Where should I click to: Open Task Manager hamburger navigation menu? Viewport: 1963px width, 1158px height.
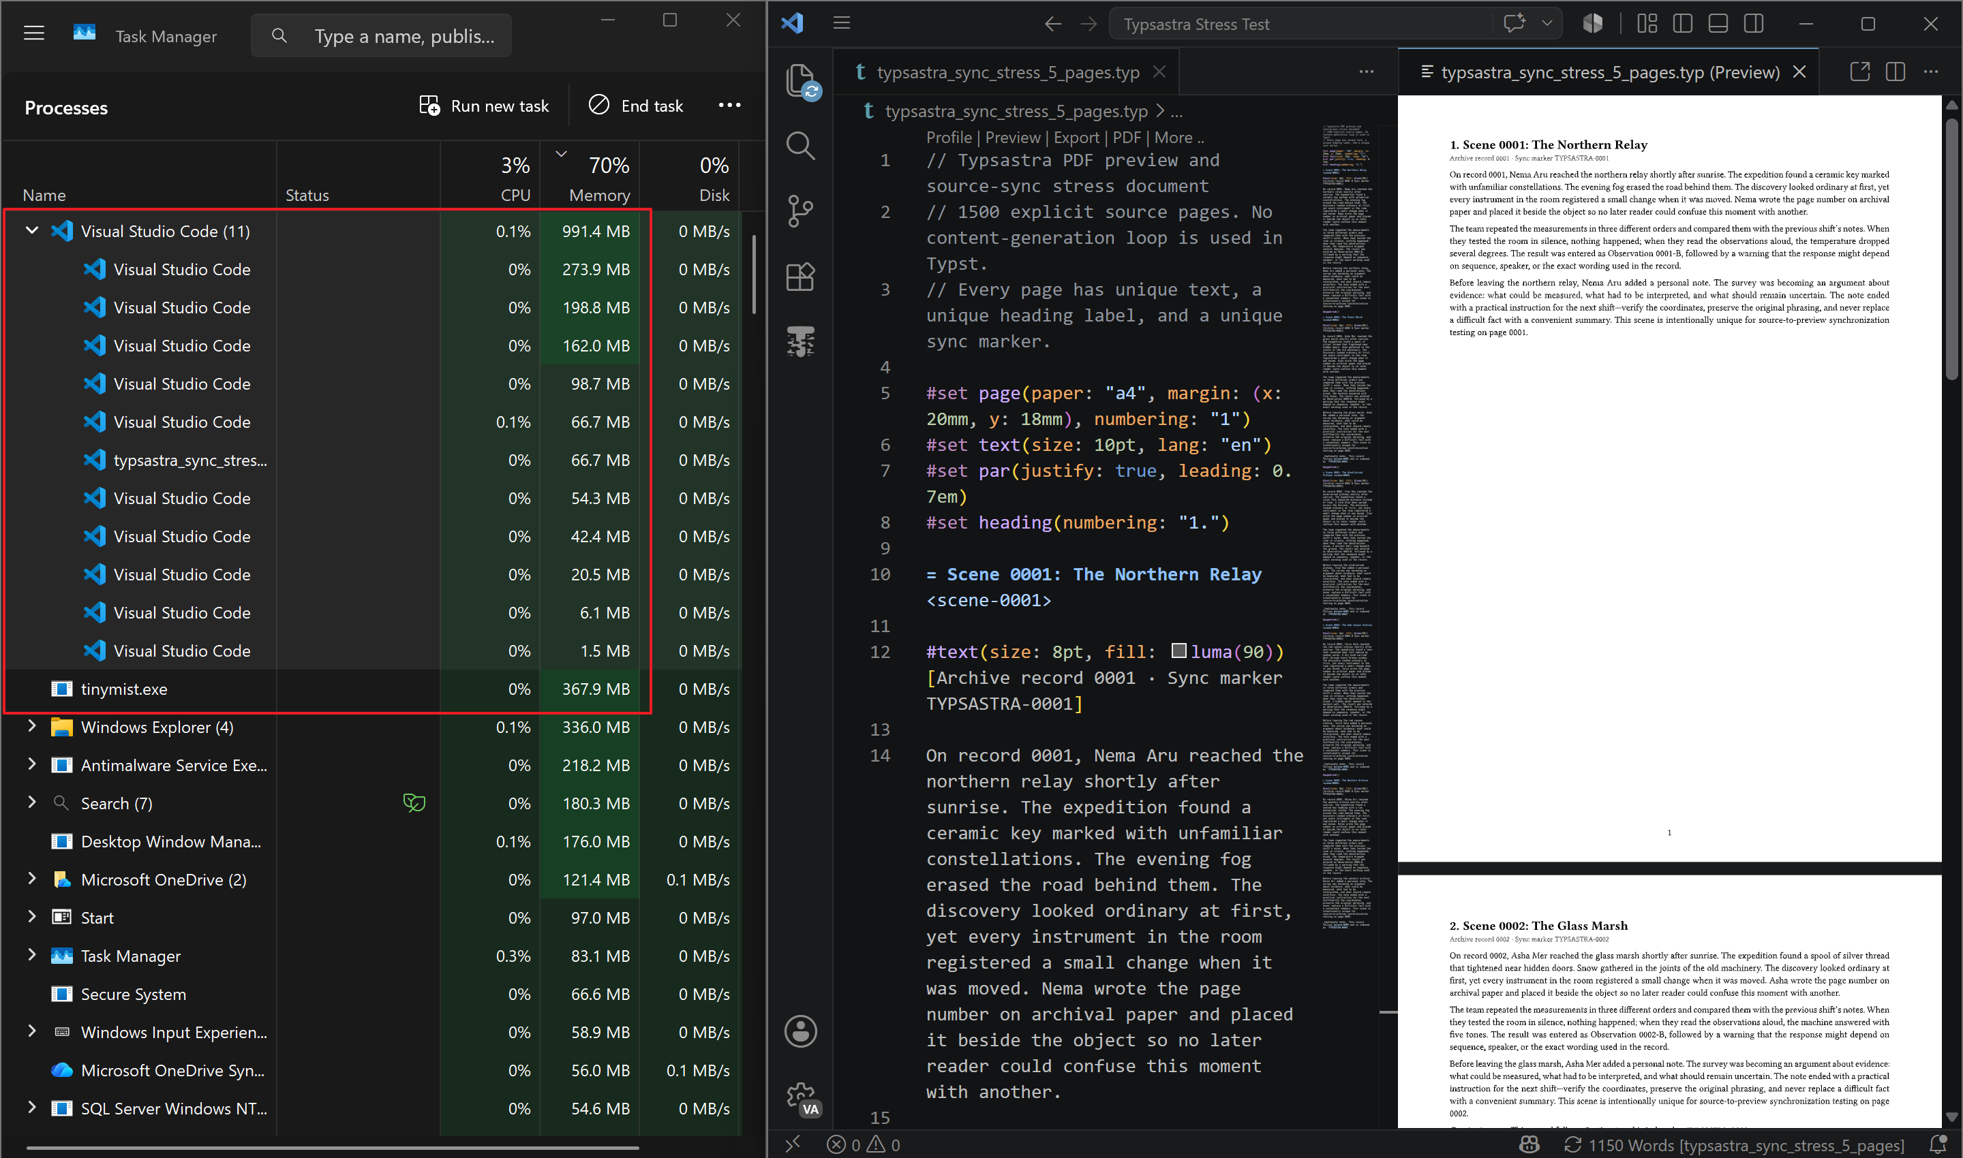[33, 33]
